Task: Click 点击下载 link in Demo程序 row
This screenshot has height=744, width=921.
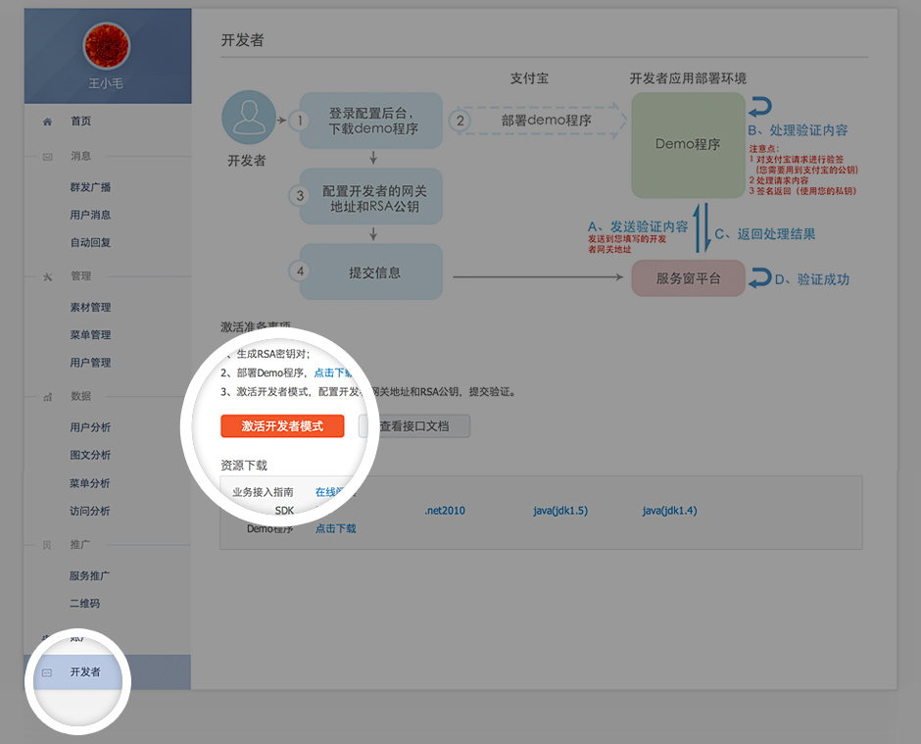Action: (x=335, y=528)
